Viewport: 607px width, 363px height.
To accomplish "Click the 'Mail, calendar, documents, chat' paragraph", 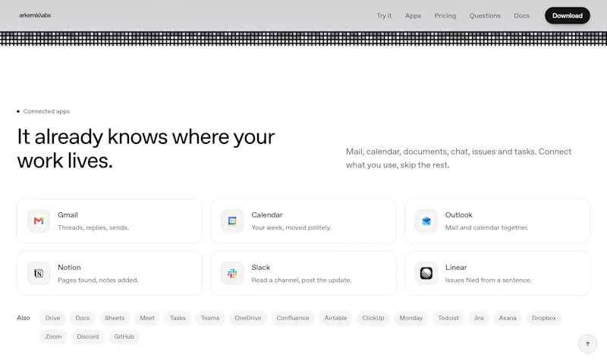I will [x=458, y=158].
